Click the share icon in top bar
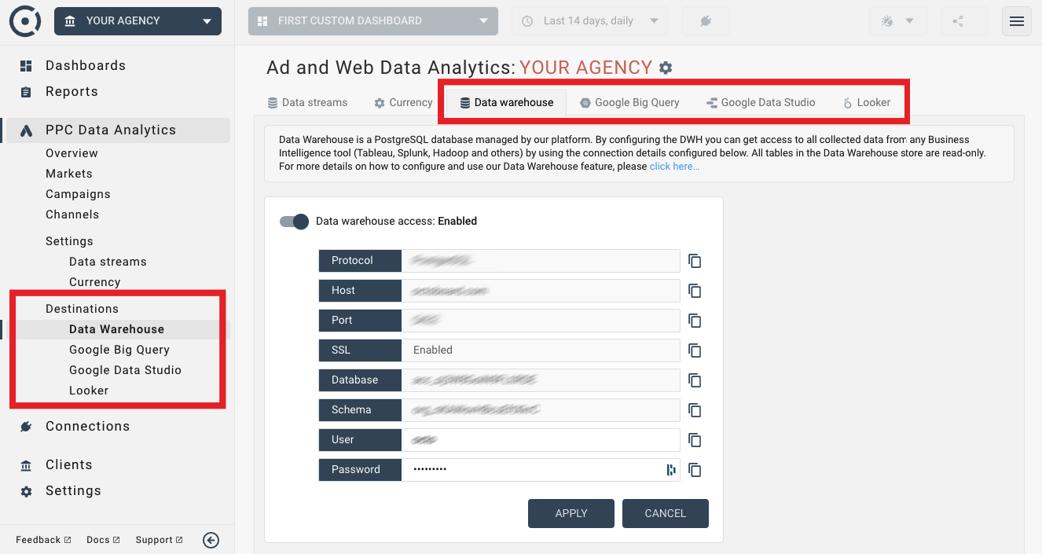Viewport: 1042px width, 554px height. [x=958, y=21]
